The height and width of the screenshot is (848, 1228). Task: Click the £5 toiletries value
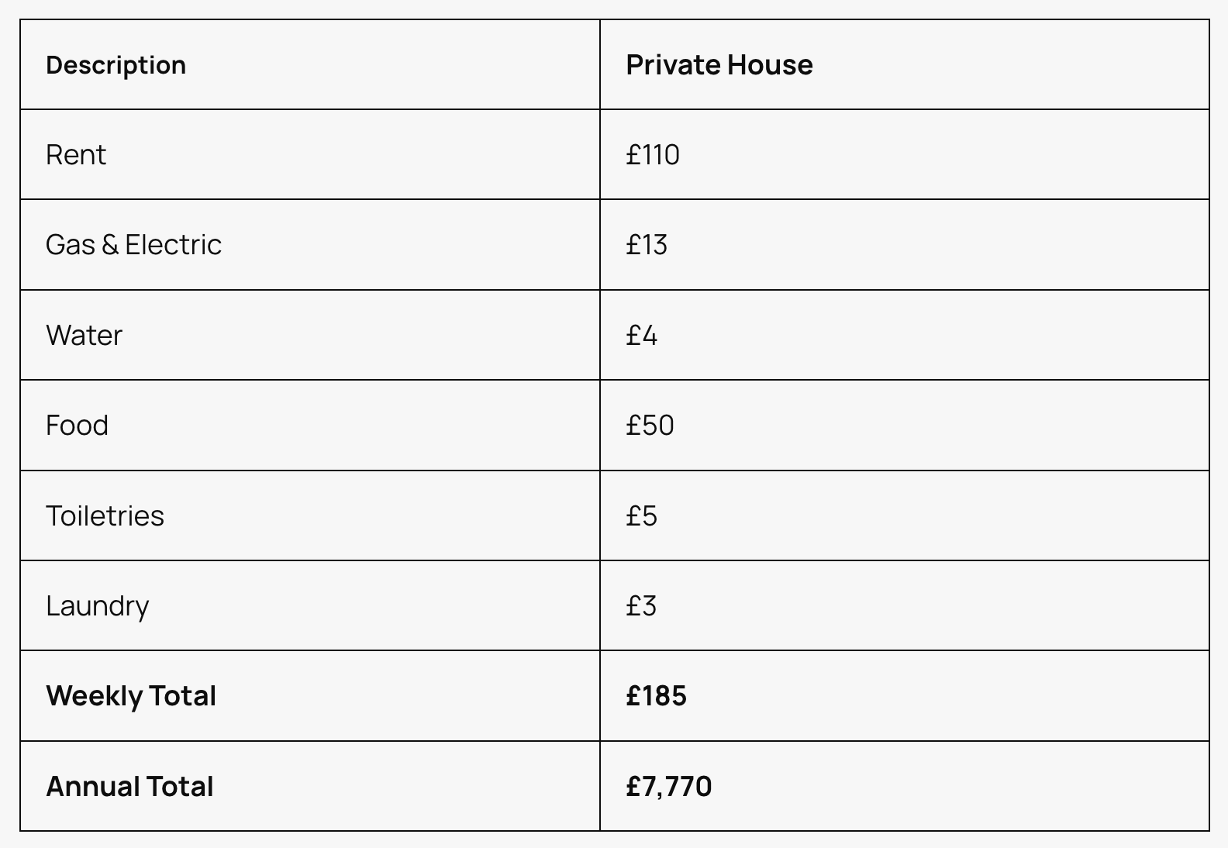(641, 516)
